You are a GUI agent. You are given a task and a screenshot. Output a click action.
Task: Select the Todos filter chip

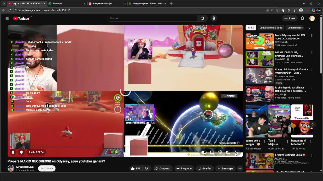[251, 28]
